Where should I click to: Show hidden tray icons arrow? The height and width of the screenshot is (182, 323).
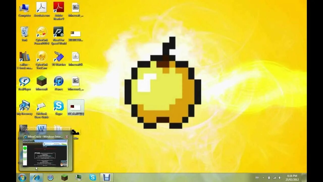(263, 178)
